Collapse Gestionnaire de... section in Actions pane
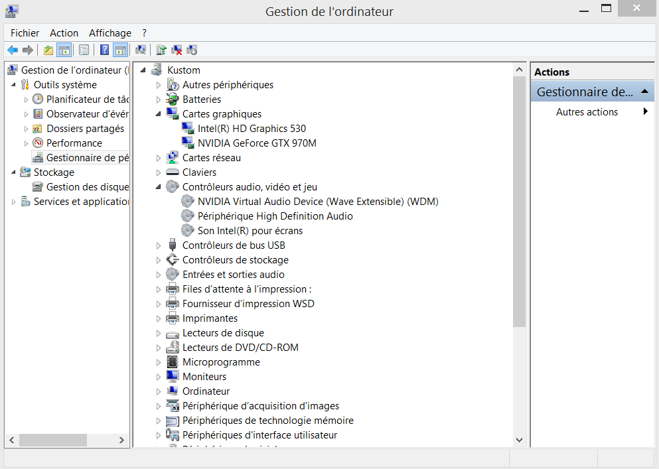Viewport: 659px width, 469px height. point(644,92)
